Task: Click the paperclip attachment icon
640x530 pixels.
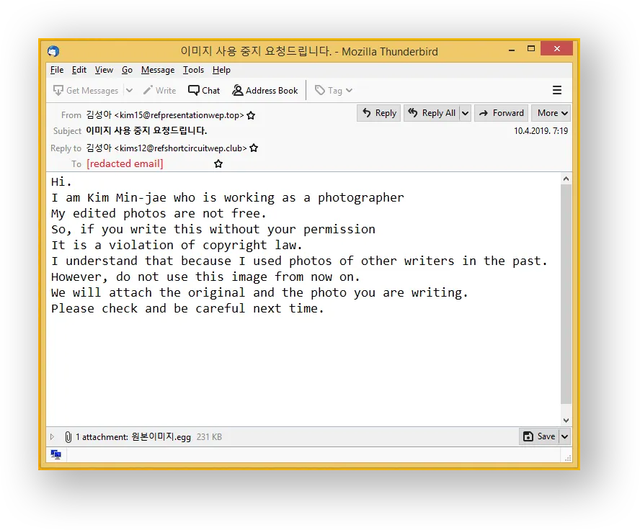Action: tap(68, 436)
